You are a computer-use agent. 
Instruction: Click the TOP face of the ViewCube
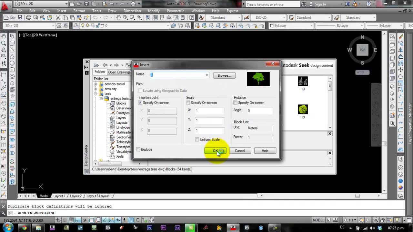pyautogui.click(x=362, y=50)
